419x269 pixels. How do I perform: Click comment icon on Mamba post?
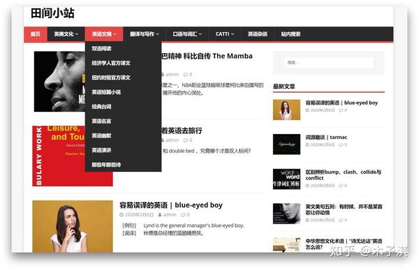pos(186,74)
